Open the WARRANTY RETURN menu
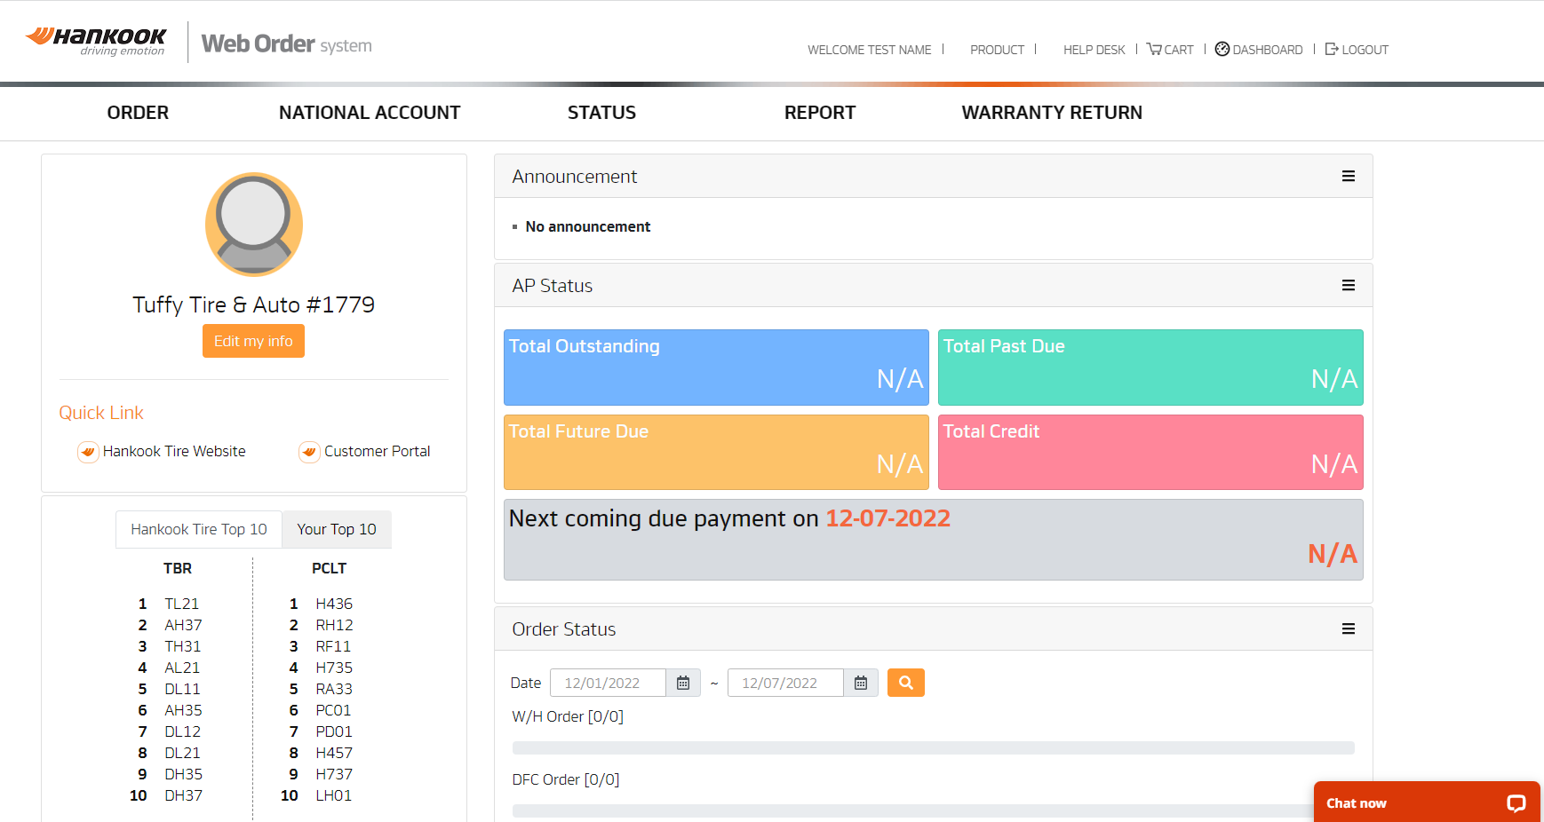 (x=1052, y=113)
